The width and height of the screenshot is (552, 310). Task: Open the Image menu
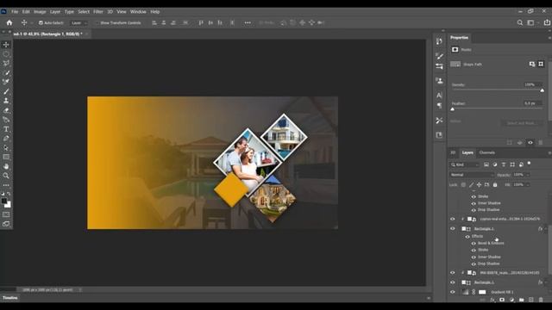pos(40,11)
